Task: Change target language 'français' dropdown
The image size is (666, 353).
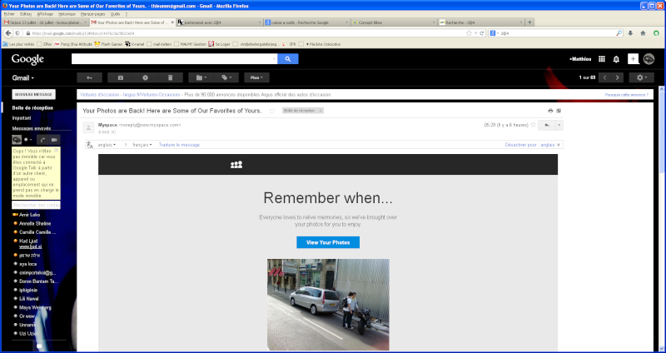Action: click(142, 145)
